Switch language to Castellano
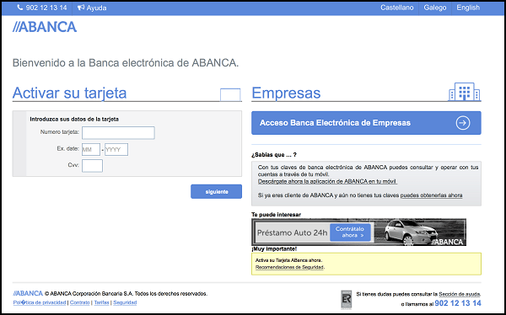506x315 pixels. 397,8
